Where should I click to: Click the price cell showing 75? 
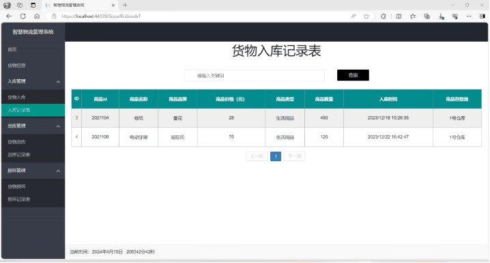(x=231, y=137)
